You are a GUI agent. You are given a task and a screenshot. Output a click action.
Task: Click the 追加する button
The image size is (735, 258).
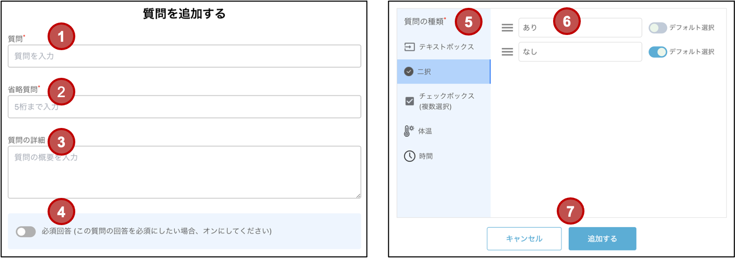(x=602, y=239)
